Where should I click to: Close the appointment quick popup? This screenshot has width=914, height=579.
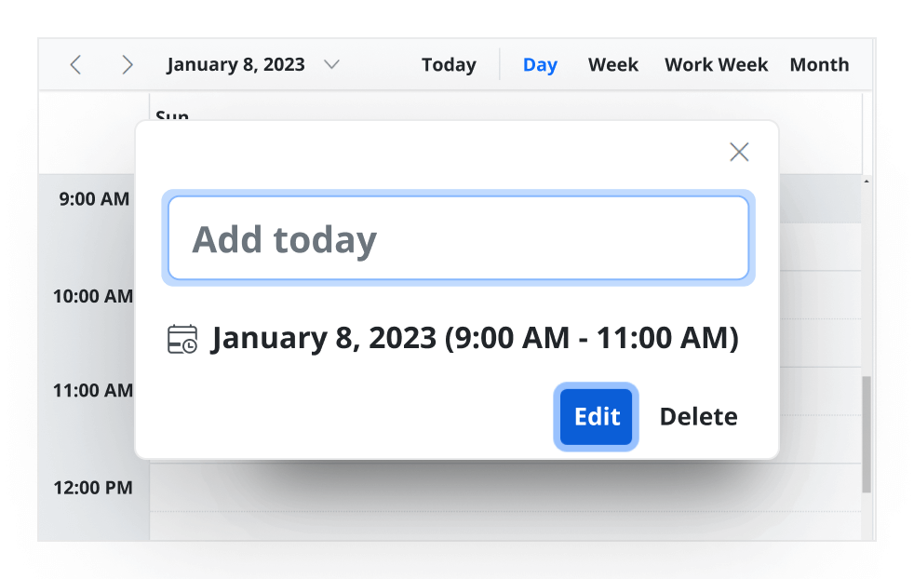739,151
